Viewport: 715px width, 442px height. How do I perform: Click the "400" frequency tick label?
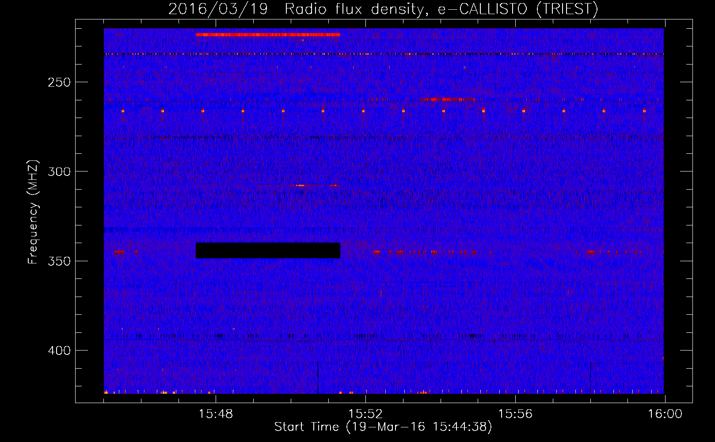click(59, 351)
